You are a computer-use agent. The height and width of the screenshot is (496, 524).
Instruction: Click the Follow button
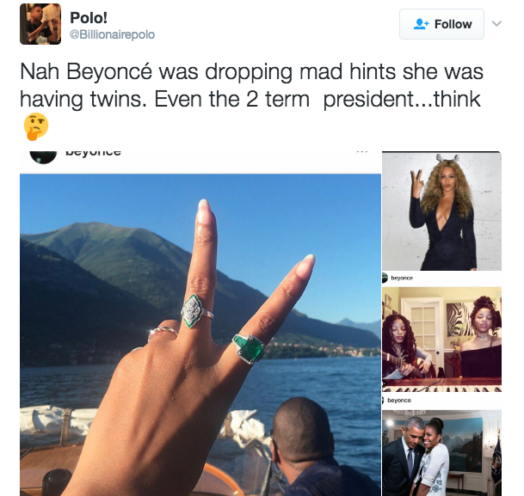point(441,24)
